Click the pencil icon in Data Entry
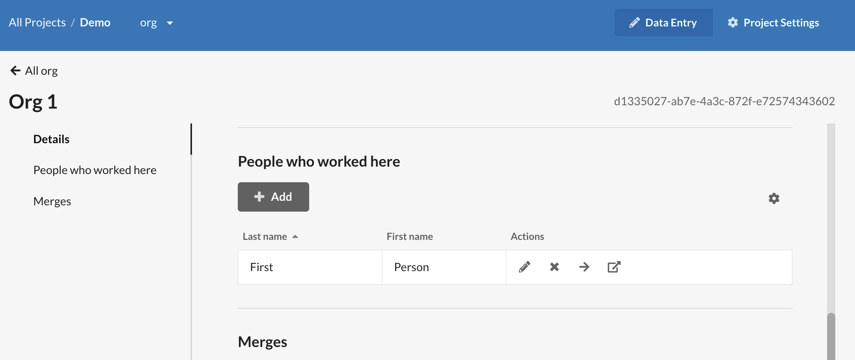The height and width of the screenshot is (360, 855). (634, 23)
